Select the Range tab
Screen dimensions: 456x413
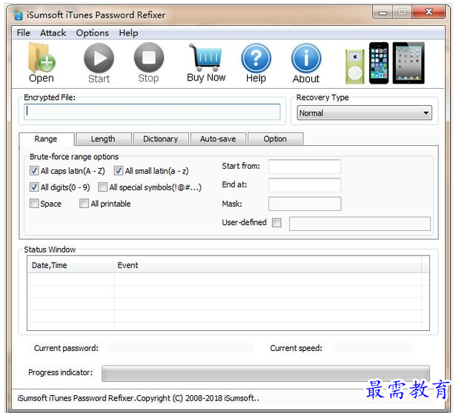point(46,139)
